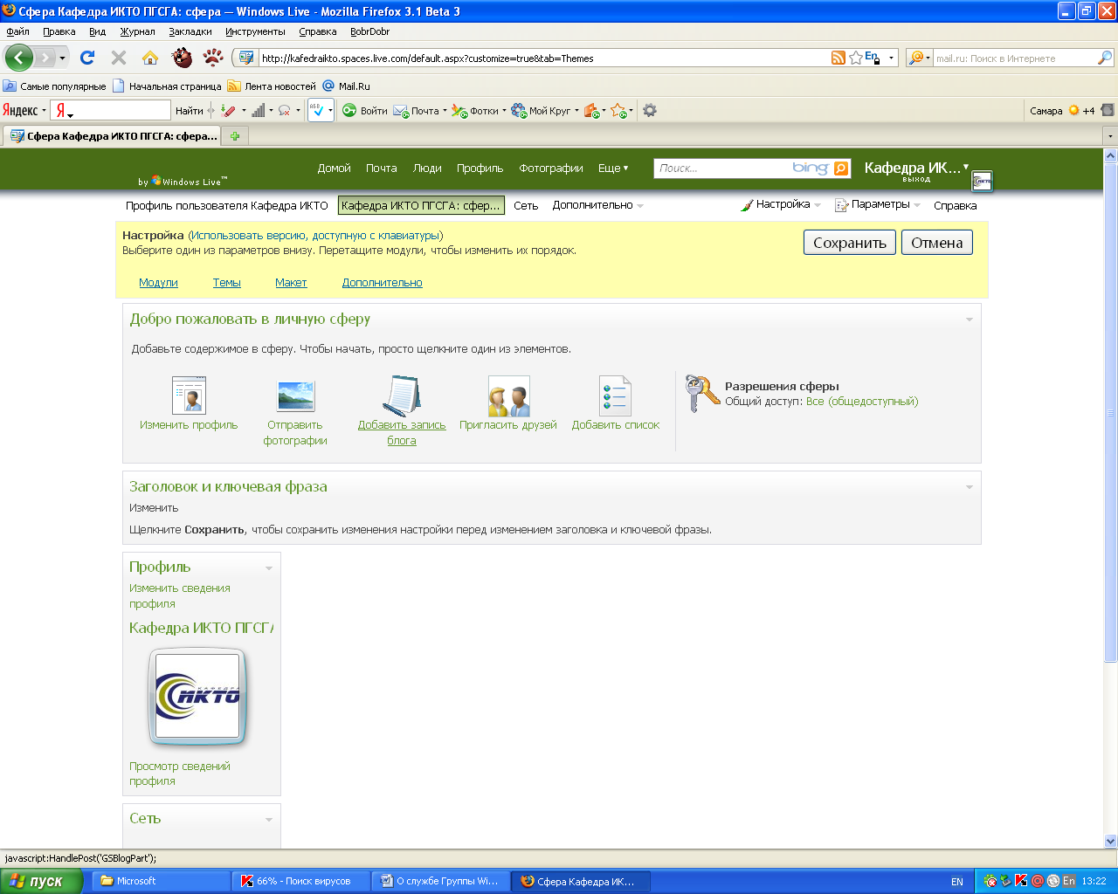Click the Stop loading X icon

[x=119, y=58]
